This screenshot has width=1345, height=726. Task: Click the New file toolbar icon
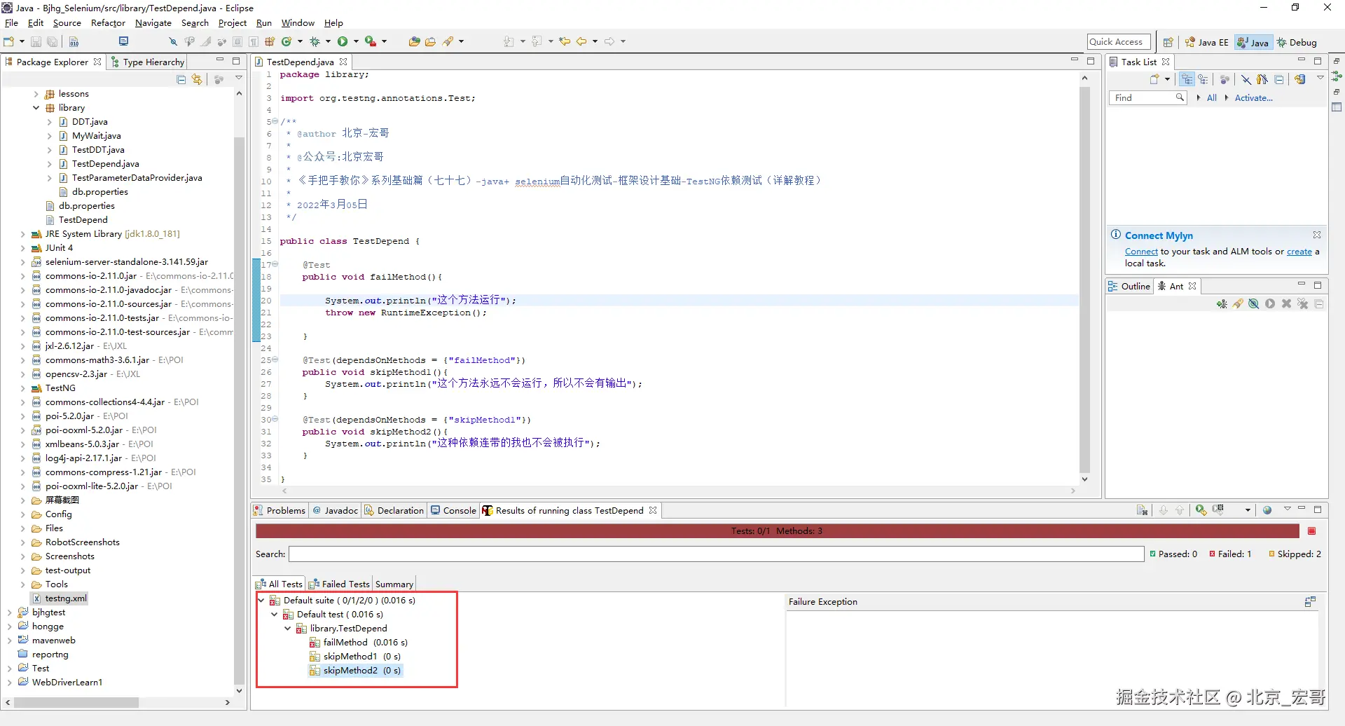8,42
